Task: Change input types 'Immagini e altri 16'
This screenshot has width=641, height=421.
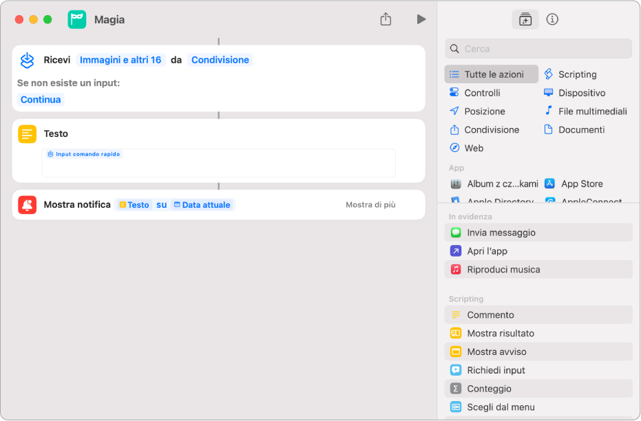Action: [120, 60]
